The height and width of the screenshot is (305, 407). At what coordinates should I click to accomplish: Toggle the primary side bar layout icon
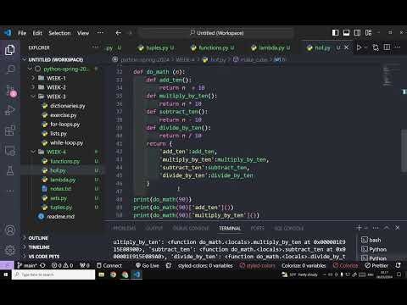pyautogui.click(x=335, y=33)
